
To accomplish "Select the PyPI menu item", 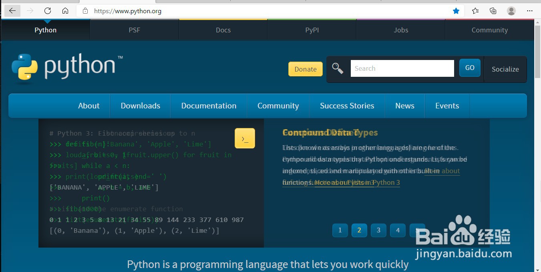I will 312,30.
